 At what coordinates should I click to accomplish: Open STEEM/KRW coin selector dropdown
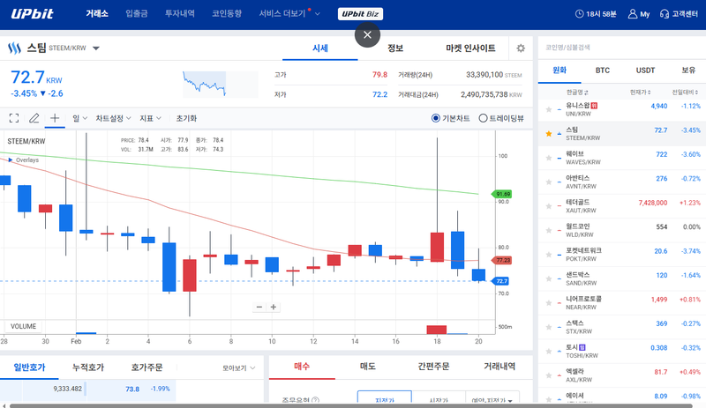point(96,48)
